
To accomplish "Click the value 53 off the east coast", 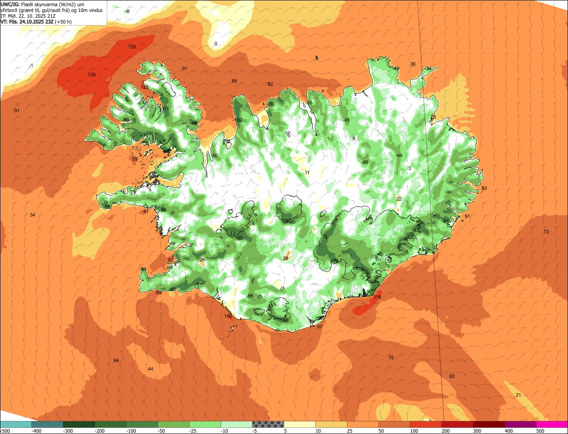I will pos(484,188).
